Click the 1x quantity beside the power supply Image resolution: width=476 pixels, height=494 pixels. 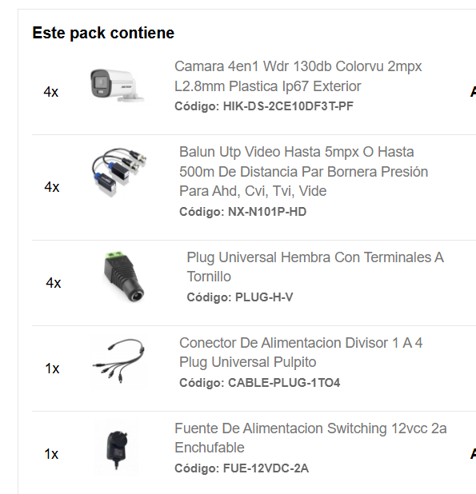51,454
